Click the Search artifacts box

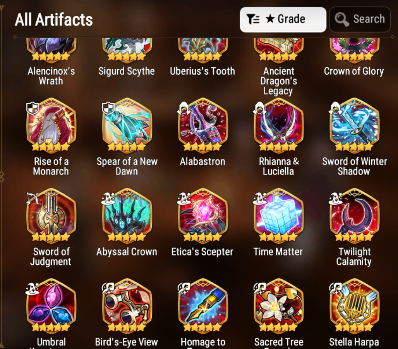pos(360,19)
